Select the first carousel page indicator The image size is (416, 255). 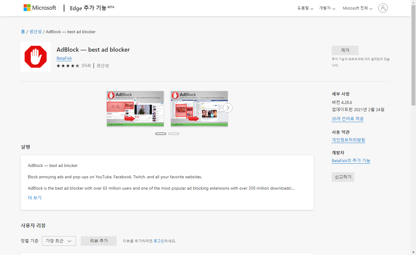coord(161,134)
